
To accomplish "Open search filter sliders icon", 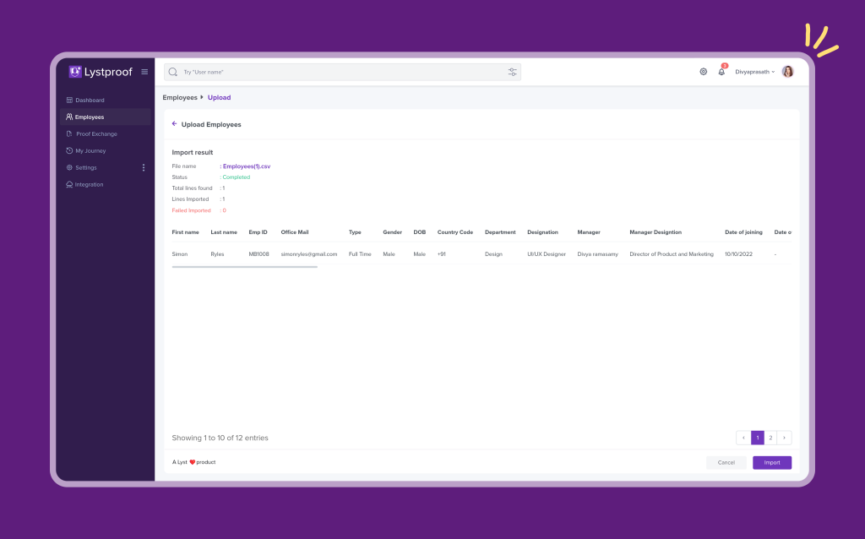I will click(512, 73).
